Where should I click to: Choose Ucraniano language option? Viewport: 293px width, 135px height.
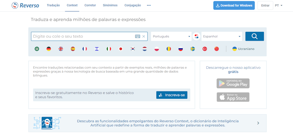[x=243, y=49]
